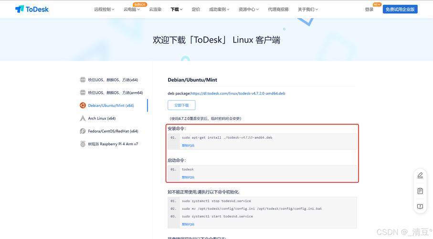Select Fedora/CentOS/RedHat (x64) tab

pos(113,131)
